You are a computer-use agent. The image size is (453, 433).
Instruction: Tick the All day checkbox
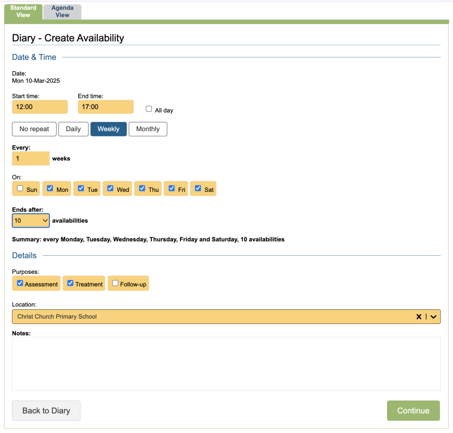click(x=149, y=109)
